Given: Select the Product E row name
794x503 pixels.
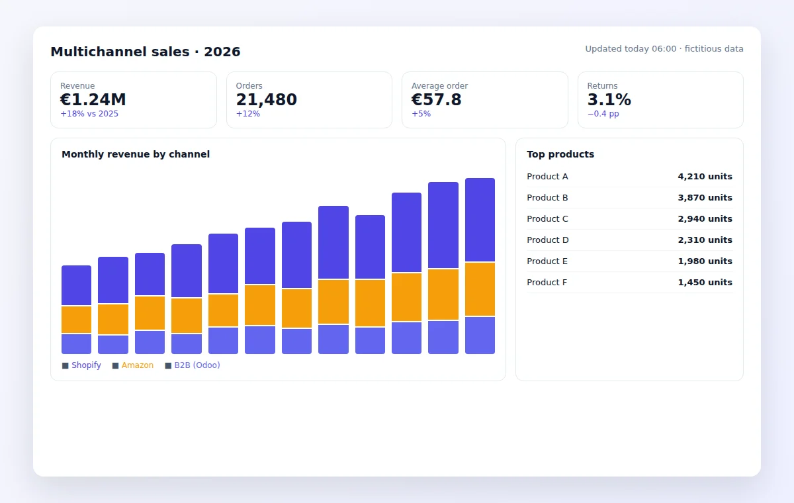Looking at the screenshot, I should click(547, 261).
